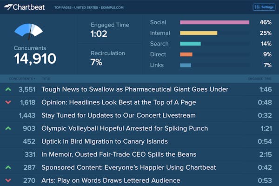The width and height of the screenshot is (279, 186).
Task: Click red down arrow beside 1,618
Action: pyautogui.click(x=8, y=102)
